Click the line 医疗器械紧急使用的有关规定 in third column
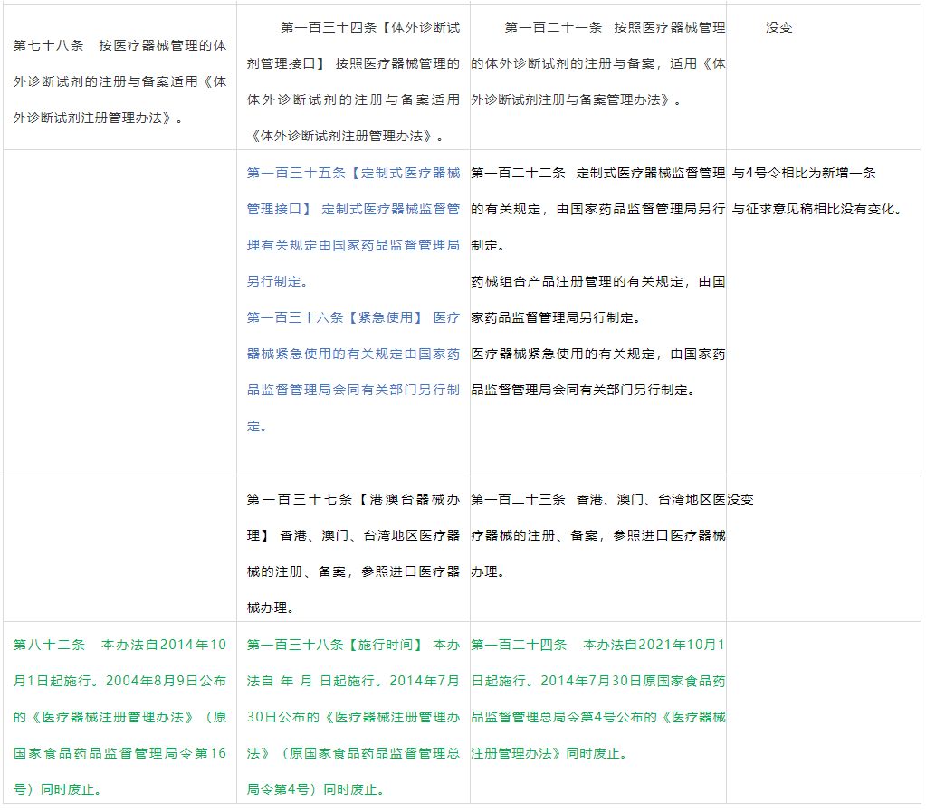Image resolution: width=926 pixels, height=811 pixels. click(x=597, y=354)
